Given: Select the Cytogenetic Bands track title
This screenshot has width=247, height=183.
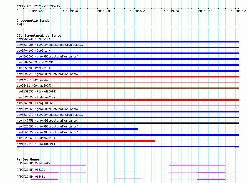Looking at the screenshot, I should coord(33,21).
